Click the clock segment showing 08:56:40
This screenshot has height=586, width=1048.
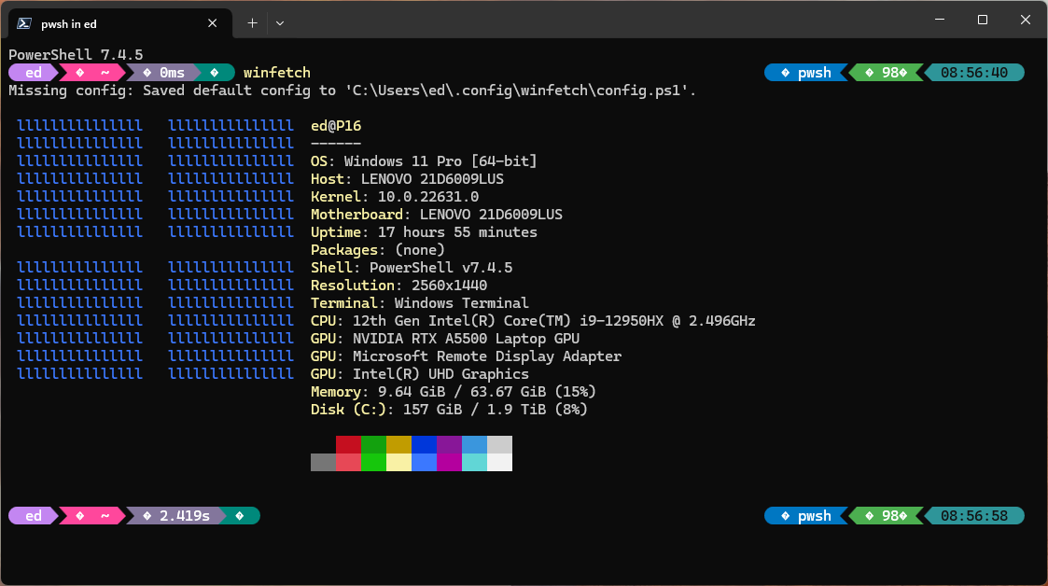pos(974,72)
